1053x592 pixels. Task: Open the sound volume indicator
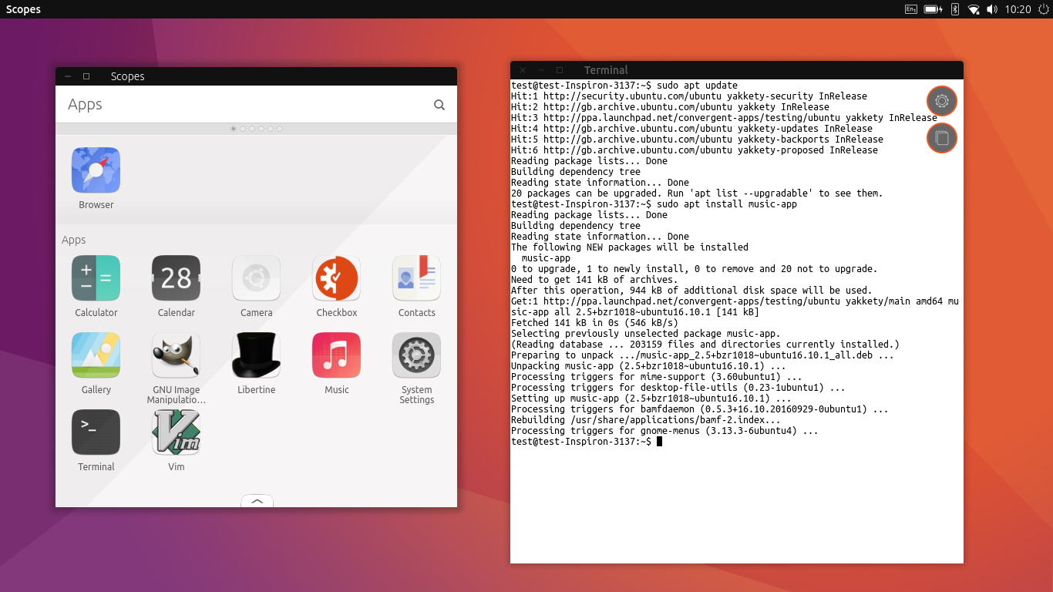pyautogui.click(x=992, y=9)
